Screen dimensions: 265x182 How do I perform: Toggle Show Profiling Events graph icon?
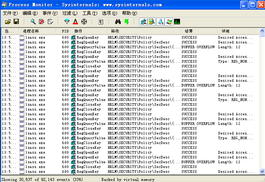pyautogui.click(x=177, y=22)
